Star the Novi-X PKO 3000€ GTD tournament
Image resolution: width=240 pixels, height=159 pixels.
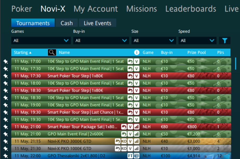click(6, 141)
